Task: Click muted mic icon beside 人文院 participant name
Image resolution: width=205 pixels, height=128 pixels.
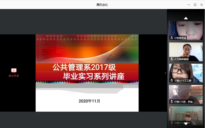Action: pyautogui.click(x=172, y=59)
